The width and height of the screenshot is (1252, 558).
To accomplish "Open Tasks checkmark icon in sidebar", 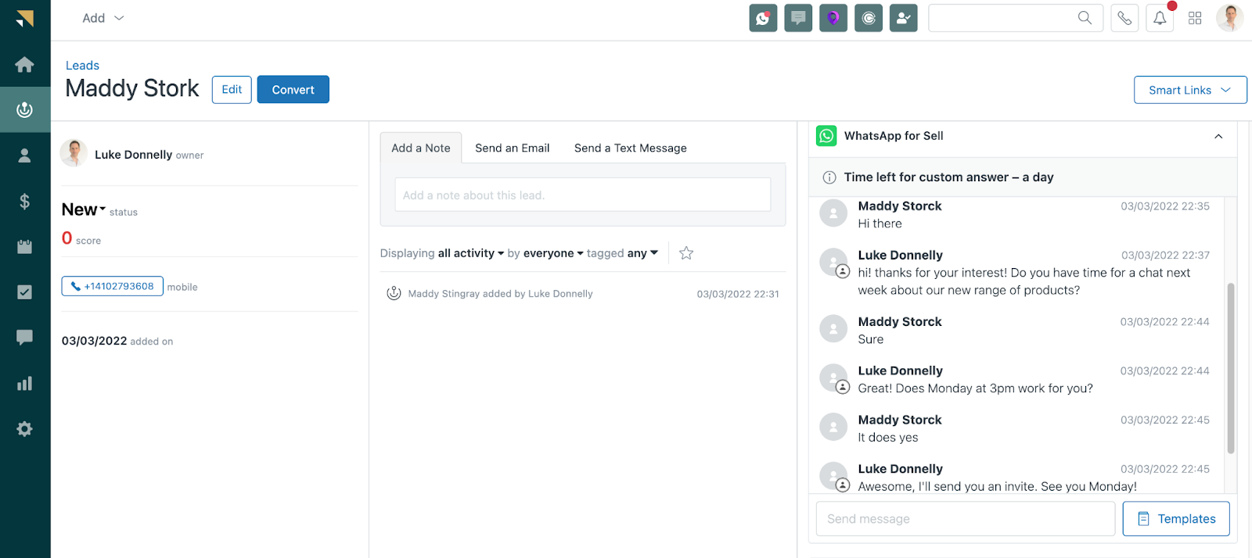I will click(x=25, y=292).
